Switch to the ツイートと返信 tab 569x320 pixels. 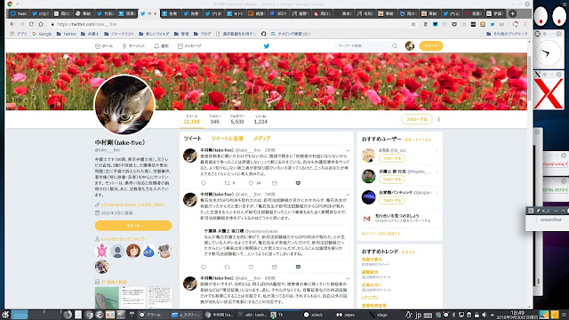[x=228, y=139]
